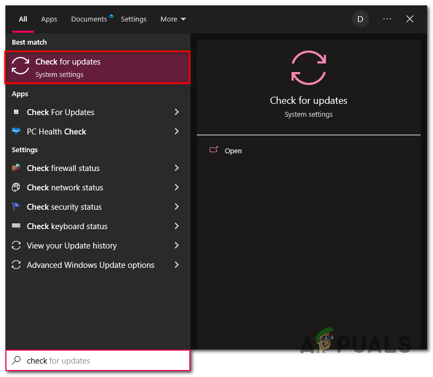Screen dimensions: 433x377
Task: Open PC Health Check result
Action: coord(97,131)
